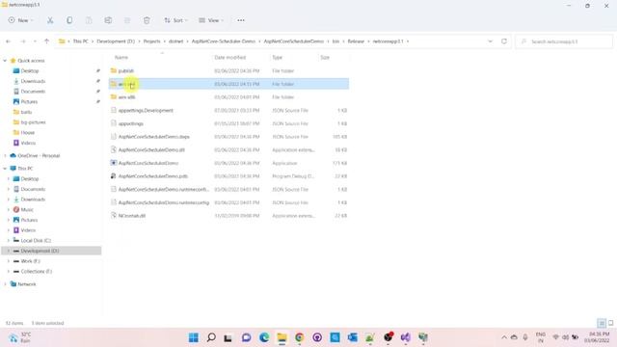The image size is (617, 347).
Task: Click the Delete trash icon
Action: pos(147,20)
